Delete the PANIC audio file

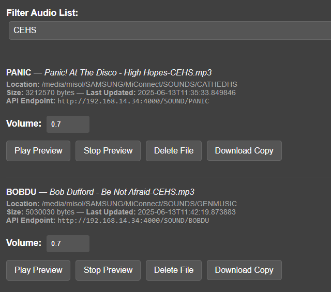[x=174, y=150]
